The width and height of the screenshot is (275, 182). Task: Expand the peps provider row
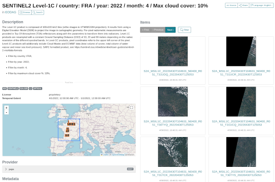pos(69,169)
